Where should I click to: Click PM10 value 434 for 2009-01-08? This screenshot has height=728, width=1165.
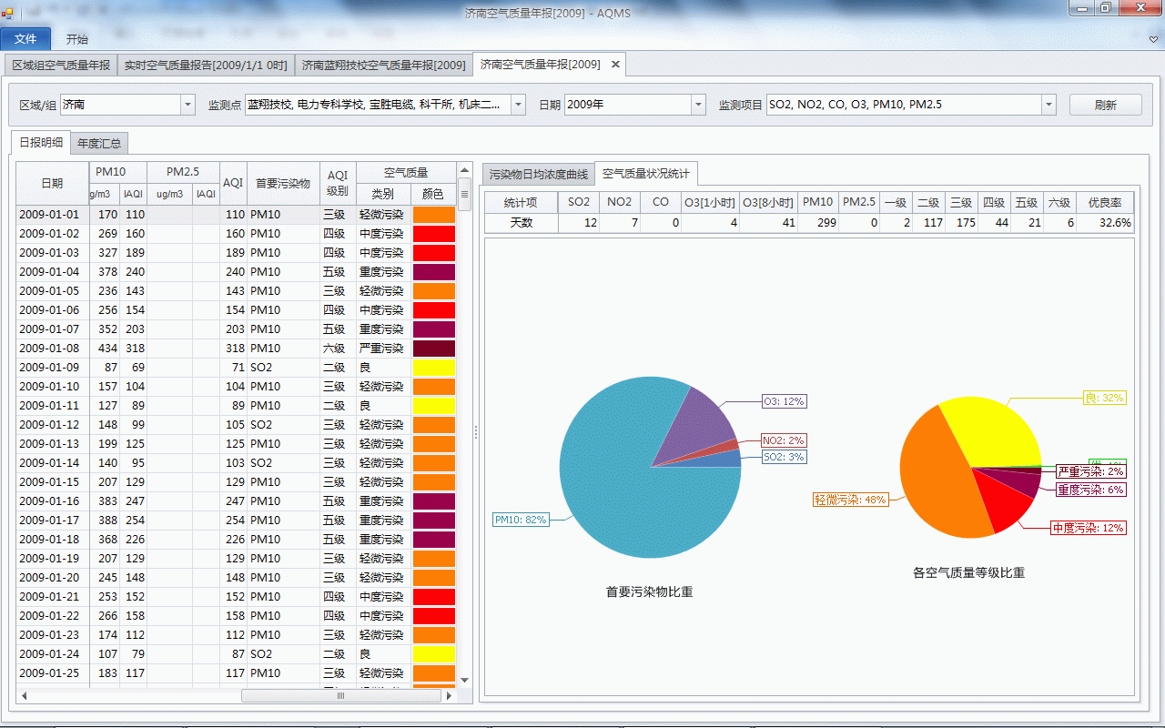104,349
